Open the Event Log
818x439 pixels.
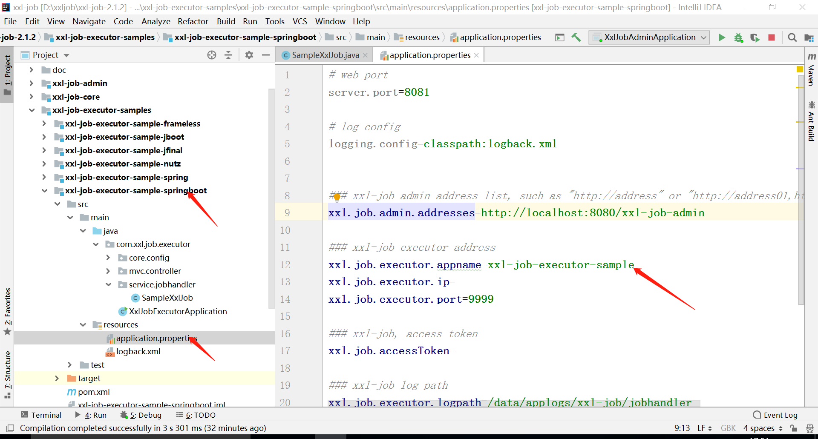coord(775,415)
